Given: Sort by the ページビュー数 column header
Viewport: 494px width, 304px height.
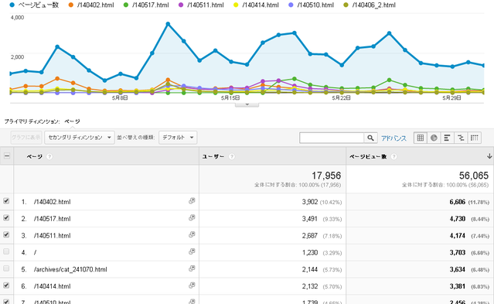Looking at the screenshot, I should pos(368,156).
